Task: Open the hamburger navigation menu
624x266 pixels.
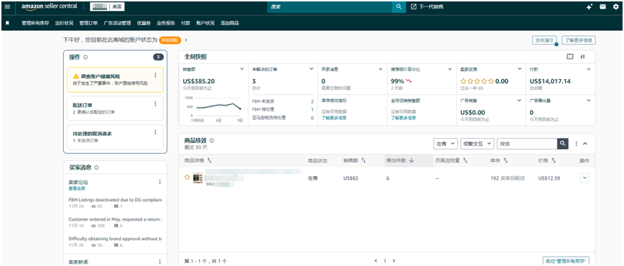Action: pos(7,6)
